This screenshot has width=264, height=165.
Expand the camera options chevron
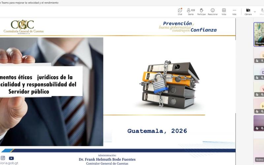pyautogui.click(x=255, y=12)
